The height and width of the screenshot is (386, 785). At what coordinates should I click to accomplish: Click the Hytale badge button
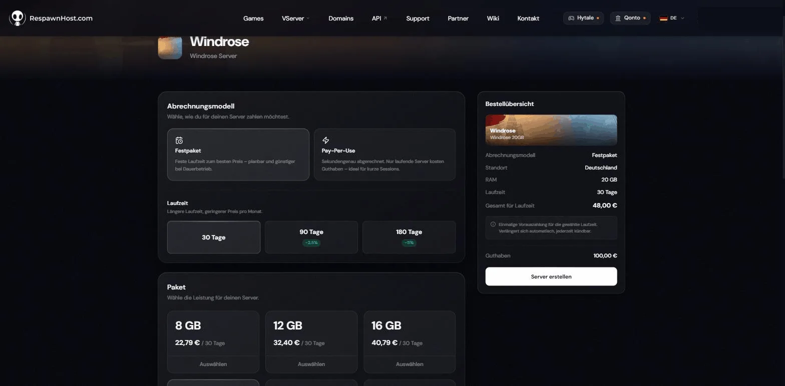(x=584, y=18)
